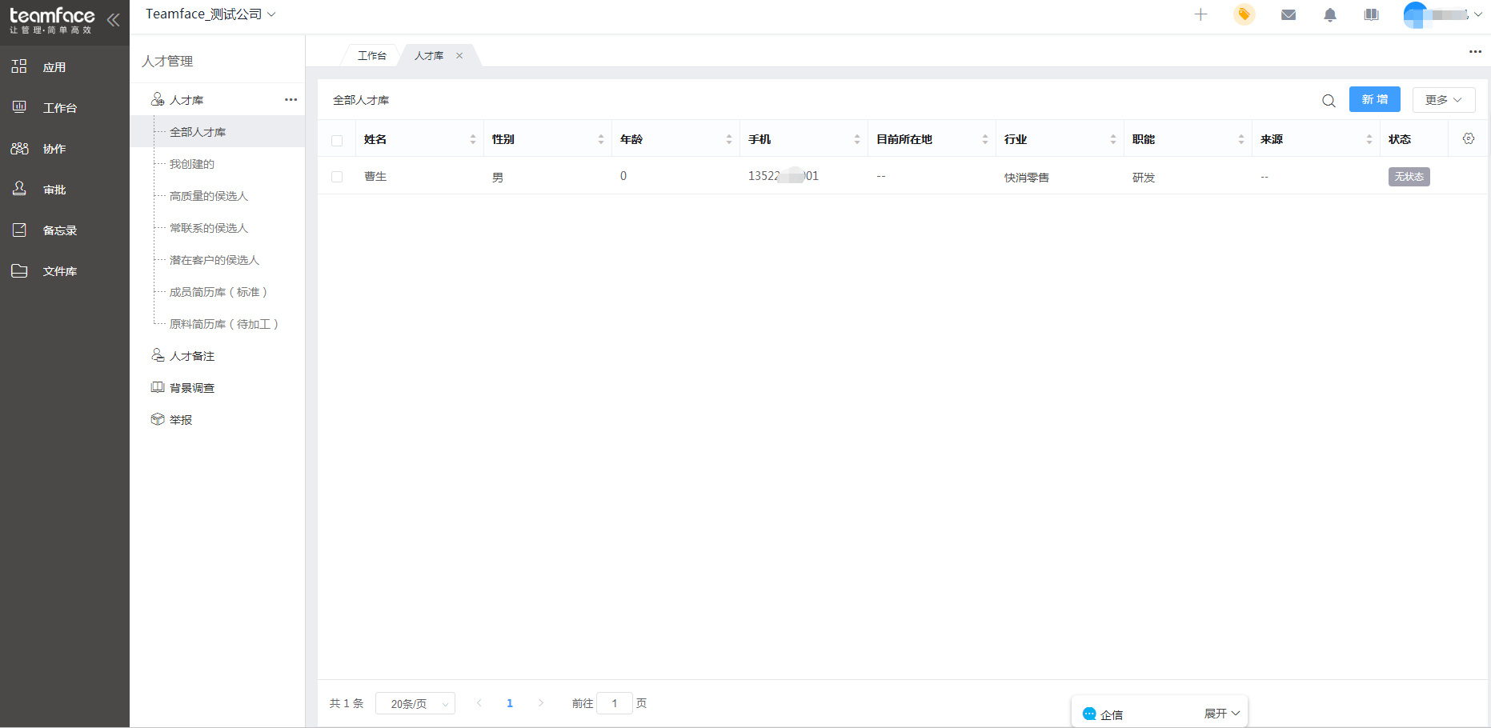1491x728 pixels.
Task: Go to previous page arrow
Action: tap(479, 703)
